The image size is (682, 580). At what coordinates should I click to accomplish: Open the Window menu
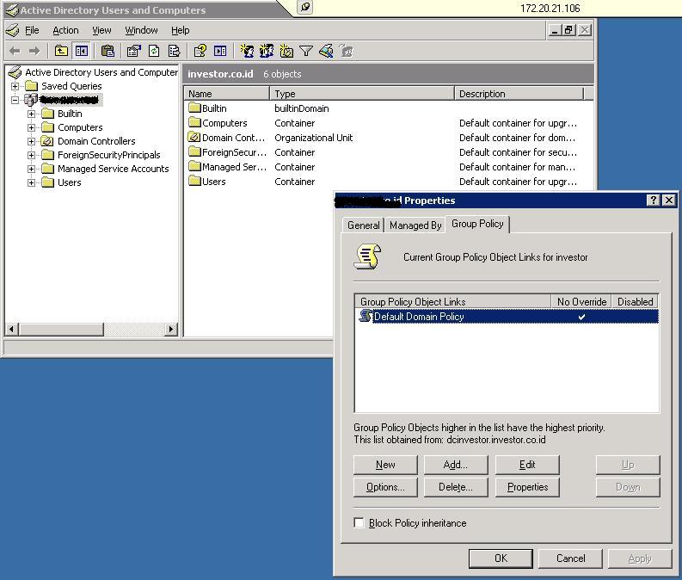tap(141, 30)
